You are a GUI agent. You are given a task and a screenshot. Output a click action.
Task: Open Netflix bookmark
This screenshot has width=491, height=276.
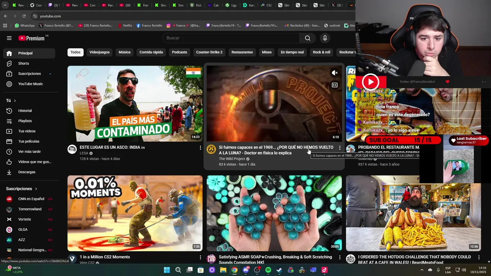pos(125,26)
